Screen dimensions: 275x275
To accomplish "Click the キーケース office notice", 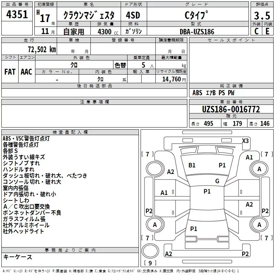I will [18, 257].
